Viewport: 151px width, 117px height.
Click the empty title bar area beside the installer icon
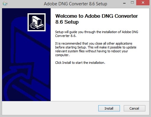click(25, 4)
